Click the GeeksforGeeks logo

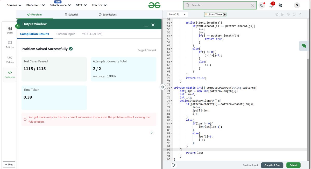coord(154,5)
